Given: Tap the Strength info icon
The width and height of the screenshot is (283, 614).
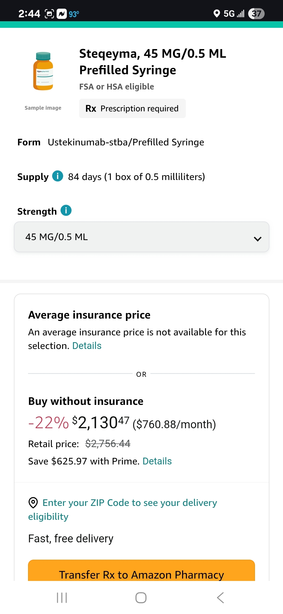Looking at the screenshot, I should coord(66,210).
